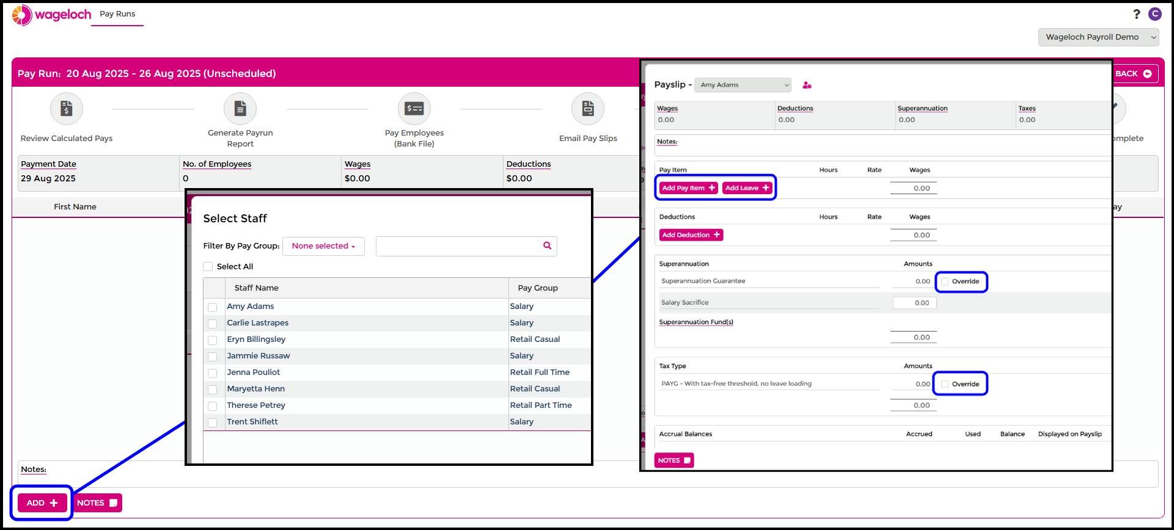Screen dimensions: 1174x530
Task: Open the Payslip employee dropdown
Action: [x=743, y=85]
